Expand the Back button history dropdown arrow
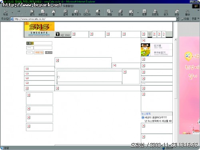Image resolution: width=200 pixels, height=150 pixels. [12, 13]
